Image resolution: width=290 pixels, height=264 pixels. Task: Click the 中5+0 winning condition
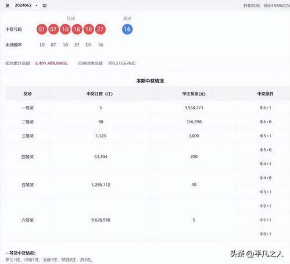tap(266, 150)
